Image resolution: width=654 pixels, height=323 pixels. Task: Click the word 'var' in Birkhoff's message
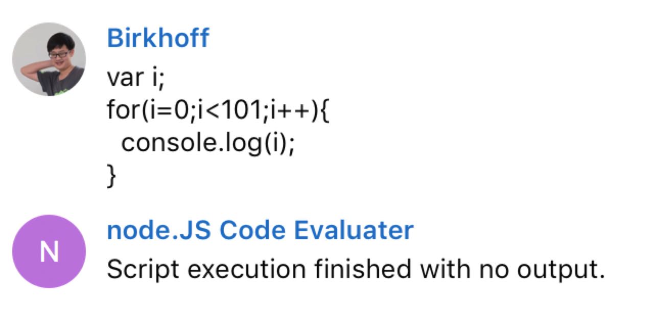(121, 78)
